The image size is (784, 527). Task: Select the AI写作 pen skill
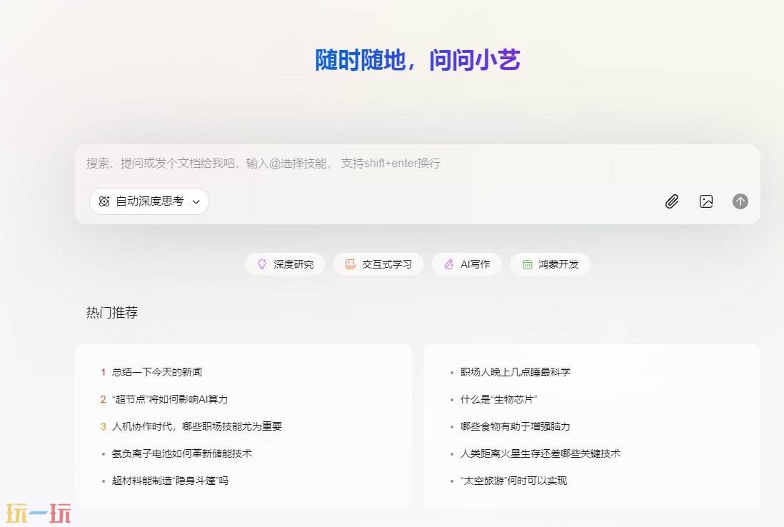(x=466, y=263)
